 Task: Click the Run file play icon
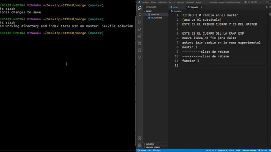tap(266, 7)
